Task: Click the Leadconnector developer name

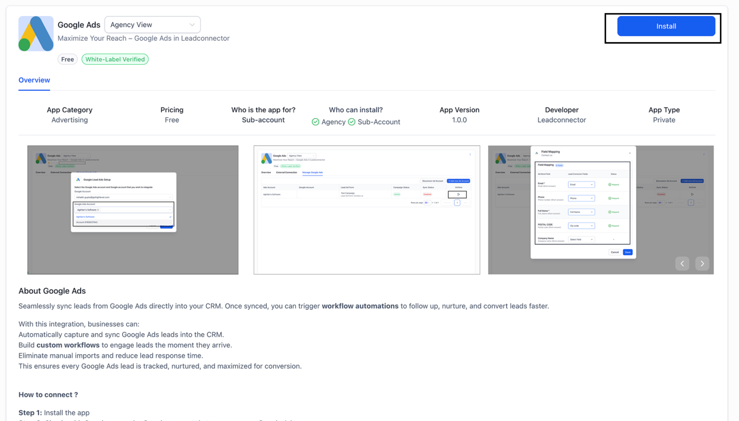Action: [561, 120]
